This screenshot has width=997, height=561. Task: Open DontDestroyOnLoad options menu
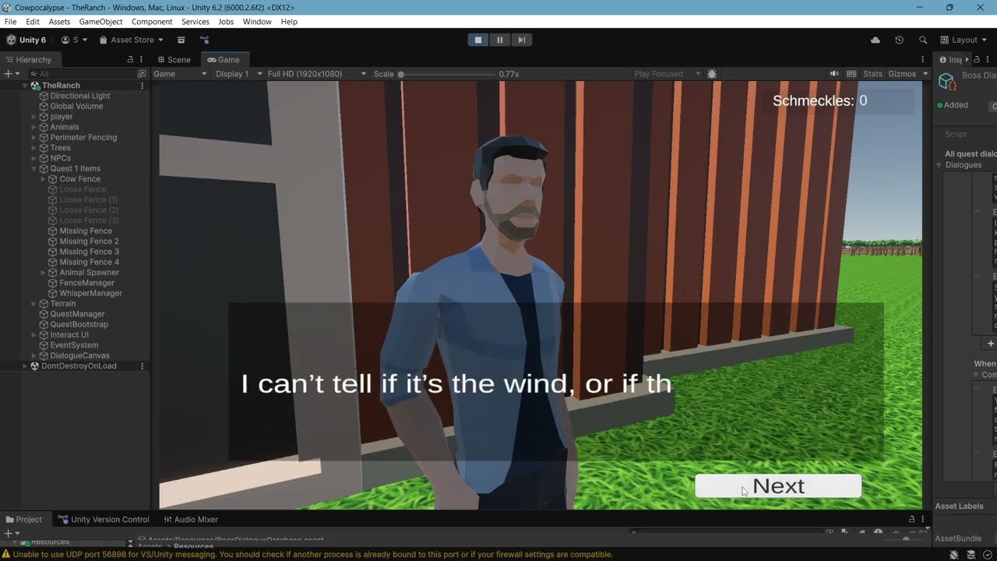click(142, 366)
